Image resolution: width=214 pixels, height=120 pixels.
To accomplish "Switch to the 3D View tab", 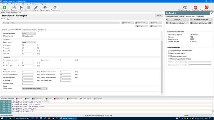I will pyautogui.click(x=3, y=13).
